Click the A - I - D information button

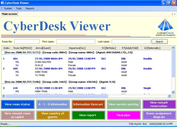pyautogui.click(x=53, y=104)
